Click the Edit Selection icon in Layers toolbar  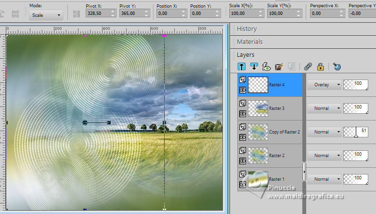pyautogui.click(x=279, y=67)
